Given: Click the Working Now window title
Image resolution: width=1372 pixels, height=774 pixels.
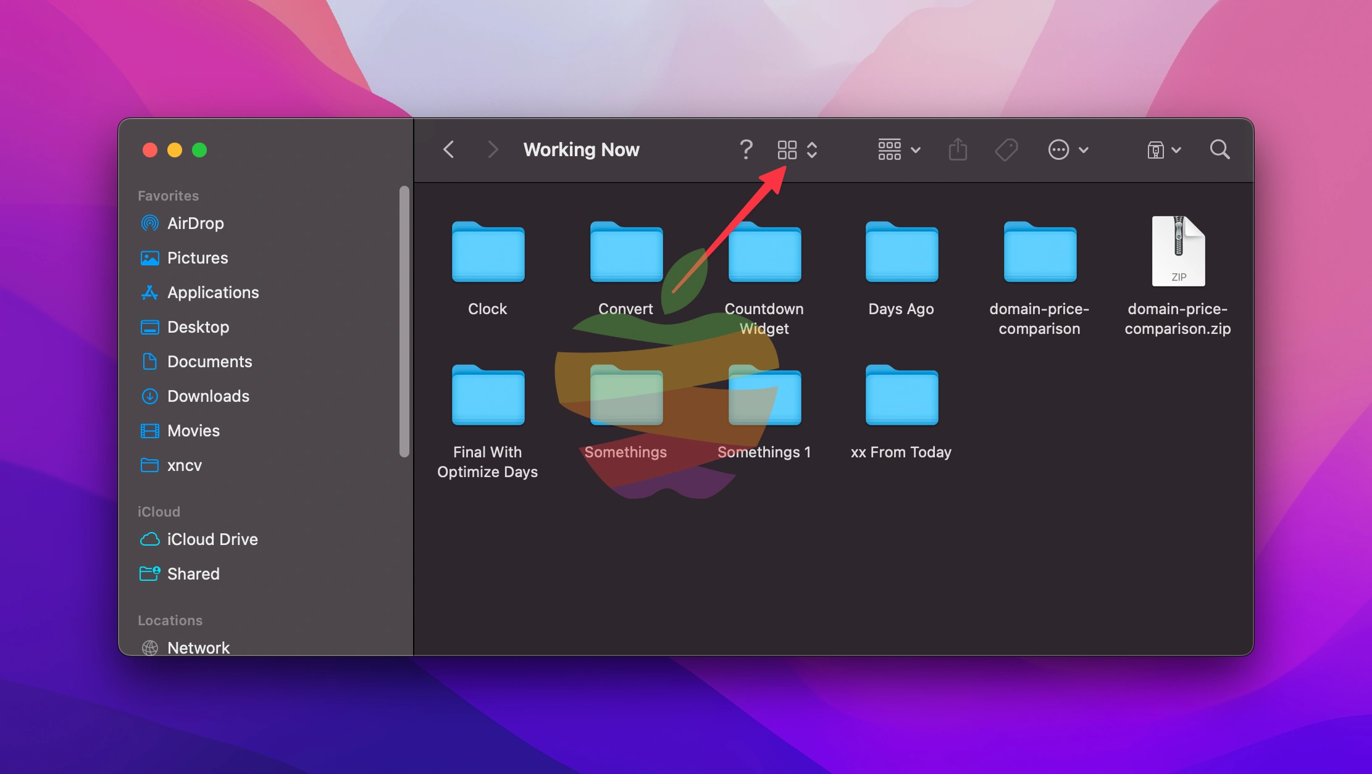Looking at the screenshot, I should click(581, 149).
